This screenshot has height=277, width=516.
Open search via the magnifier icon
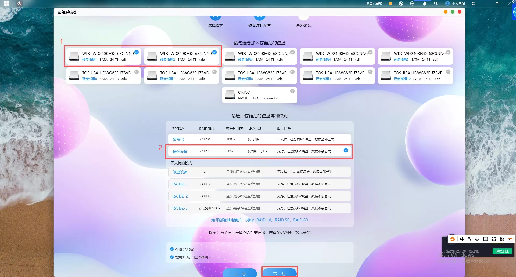[436, 3]
